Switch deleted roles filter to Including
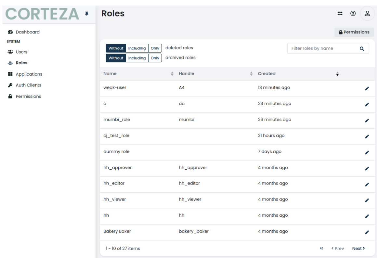 (137, 48)
